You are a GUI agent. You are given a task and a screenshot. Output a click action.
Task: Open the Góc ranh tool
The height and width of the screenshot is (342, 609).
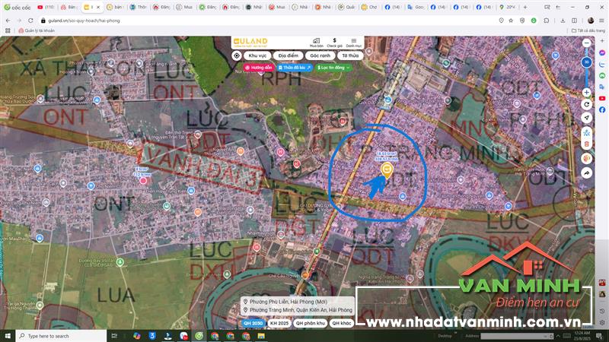tap(320, 55)
